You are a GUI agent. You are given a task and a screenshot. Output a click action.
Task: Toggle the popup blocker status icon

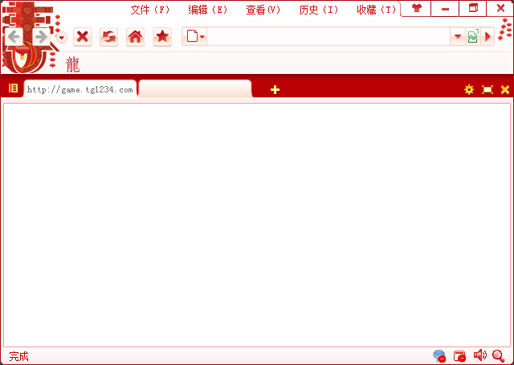[x=459, y=356]
